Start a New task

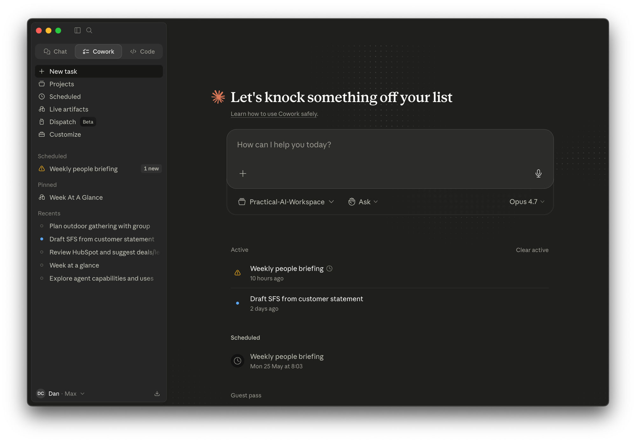pos(99,71)
